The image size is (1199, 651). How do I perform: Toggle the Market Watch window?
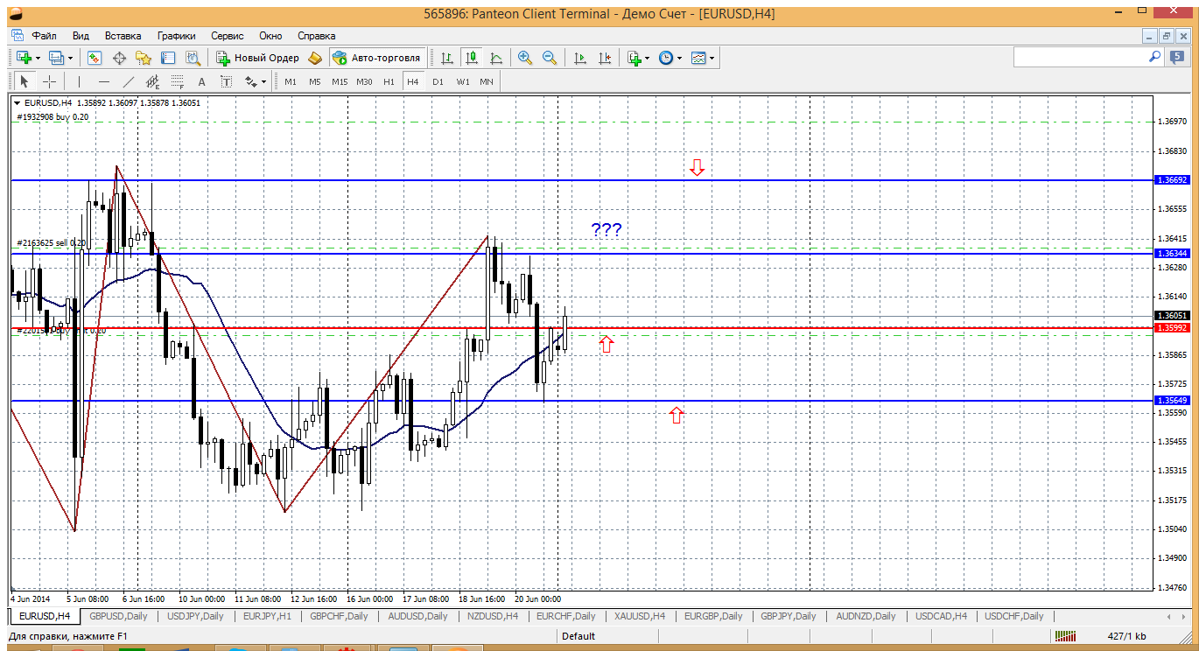pyautogui.click(x=95, y=58)
